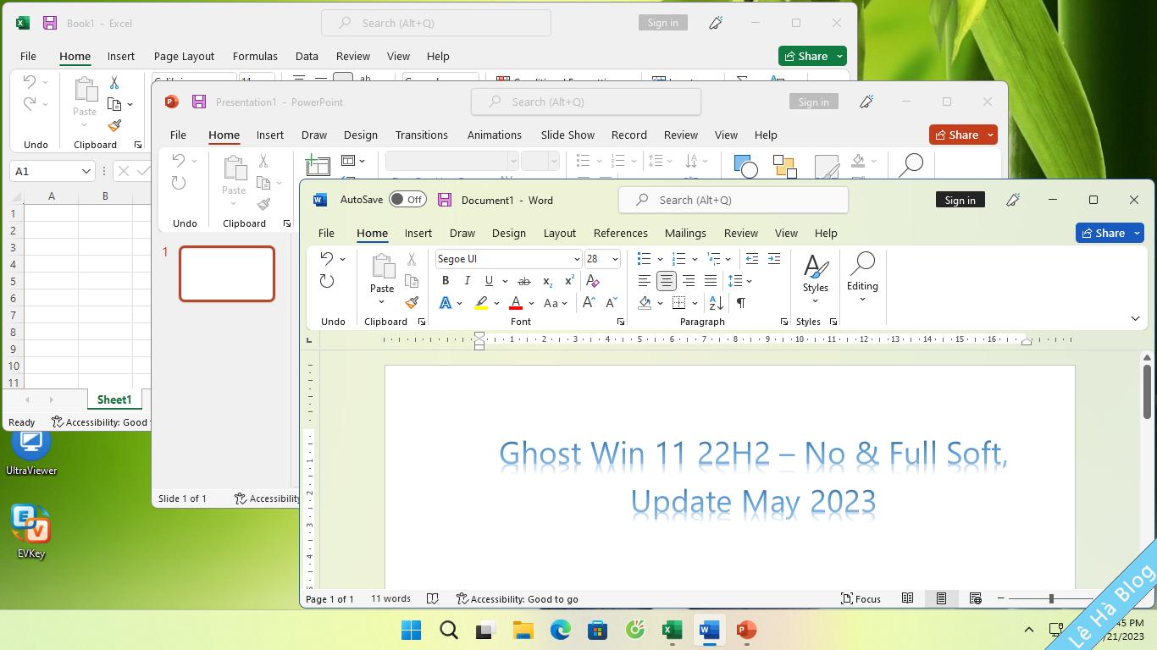Open Formulas tab in Excel
This screenshot has width=1157, height=650.
point(255,56)
